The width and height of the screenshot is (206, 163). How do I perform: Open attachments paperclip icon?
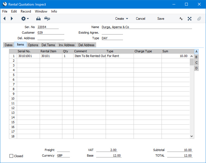pyautogui.click(x=199, y=19)
